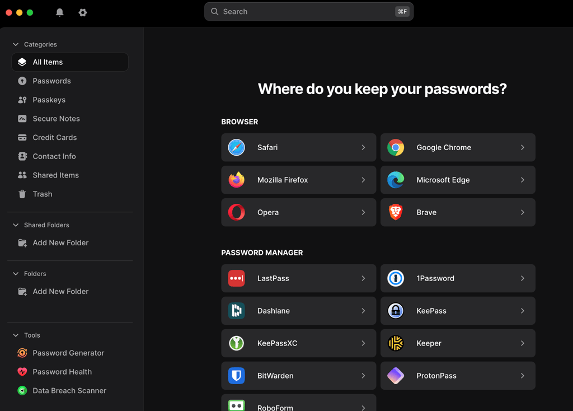Collapse the Shared Folders section chevron
Screen dimensions: 573x411
[16, 225]
